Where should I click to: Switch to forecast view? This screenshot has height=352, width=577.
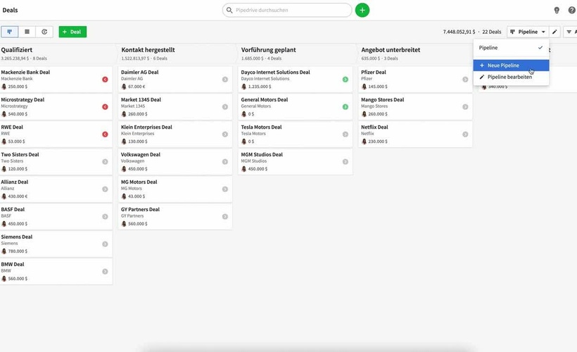coord(44,32)
